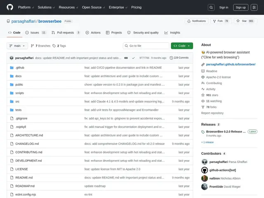
Task: Open github-actions[bot] contributor avatar
Action: 205,170
